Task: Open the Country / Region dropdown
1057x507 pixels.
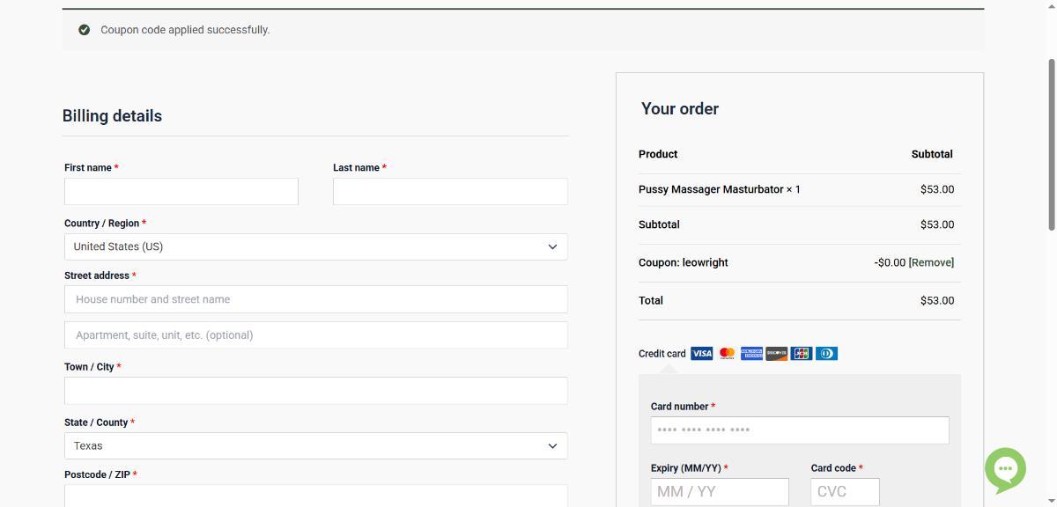Action: pos(315,246)
